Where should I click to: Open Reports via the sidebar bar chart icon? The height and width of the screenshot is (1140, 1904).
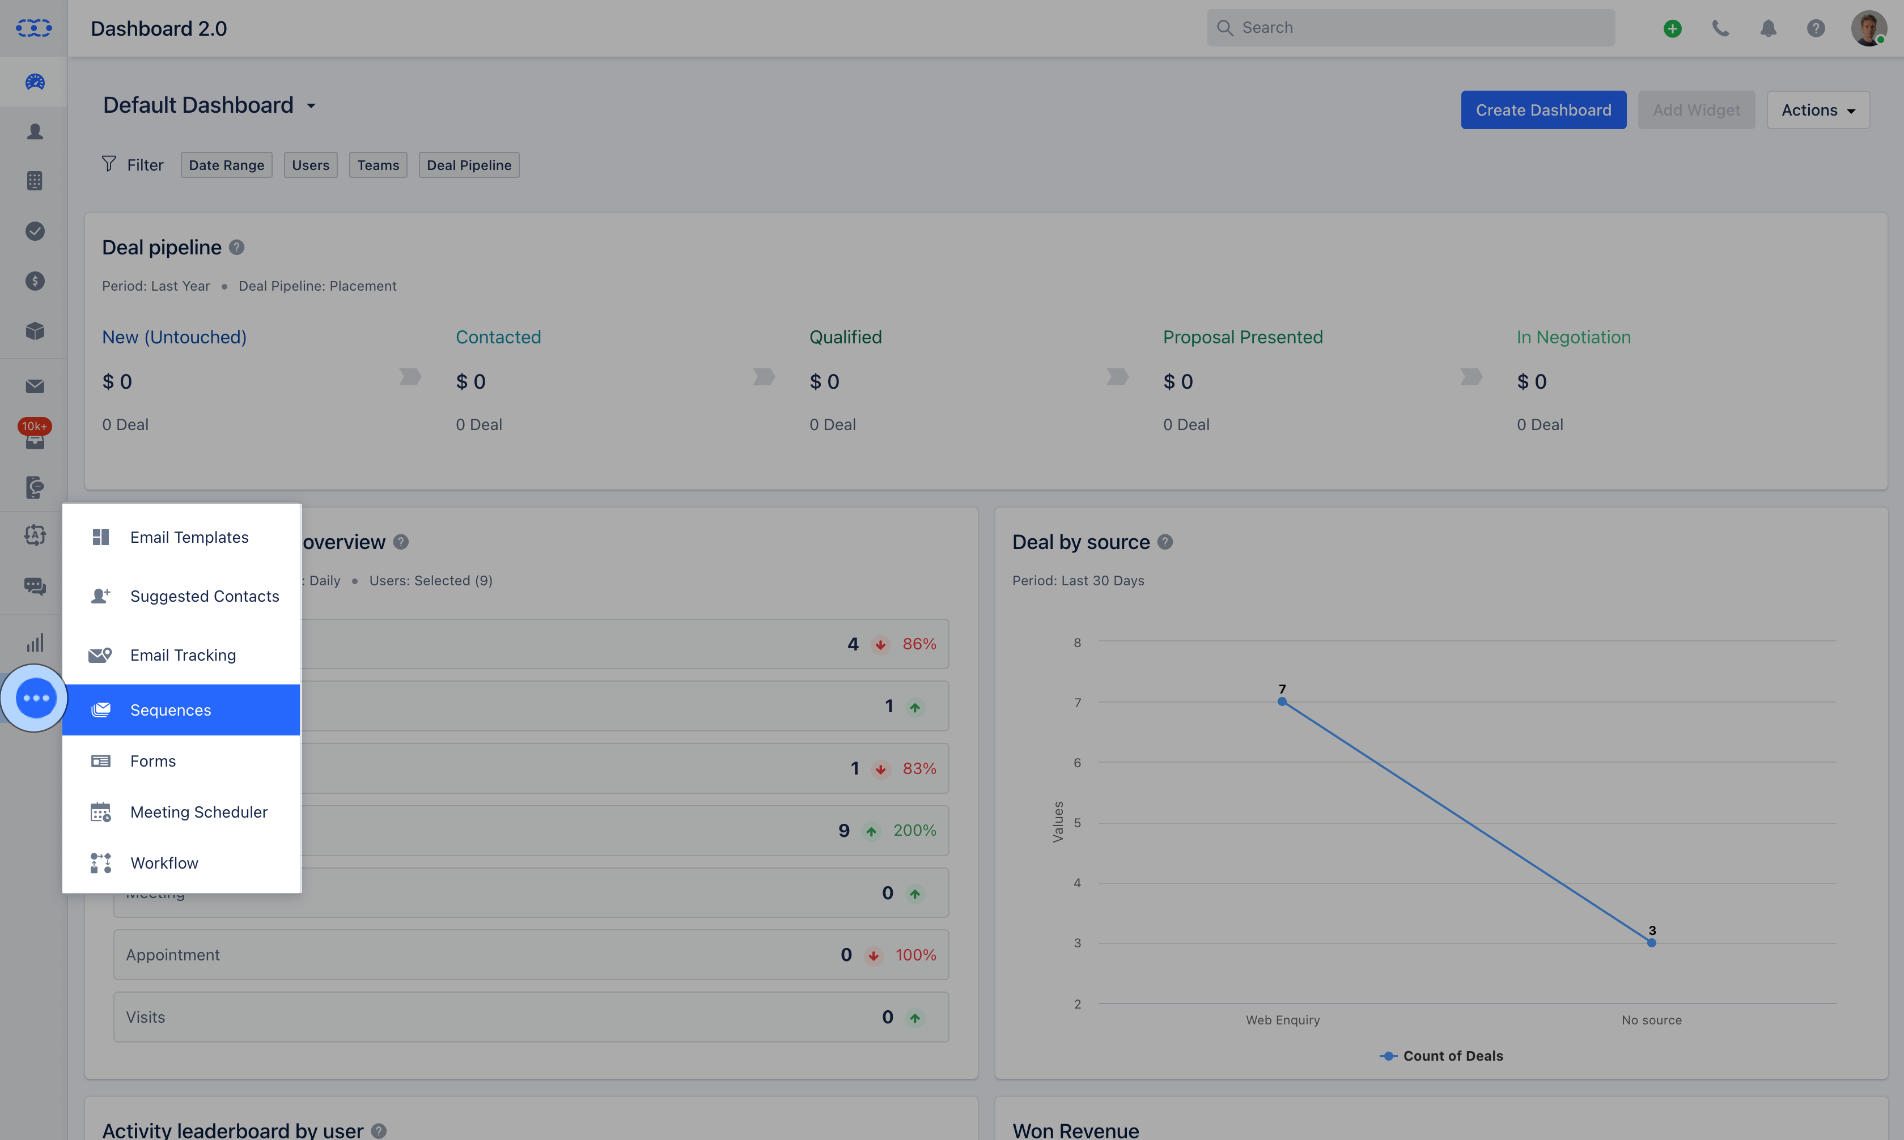pyautogui.click(x=35, y=642)
